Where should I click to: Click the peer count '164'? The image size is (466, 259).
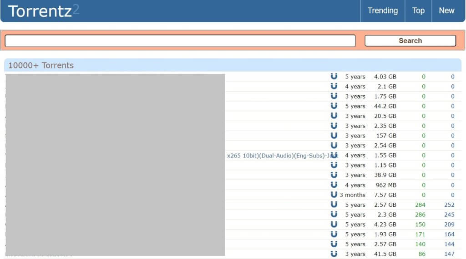tap(449, 235)
